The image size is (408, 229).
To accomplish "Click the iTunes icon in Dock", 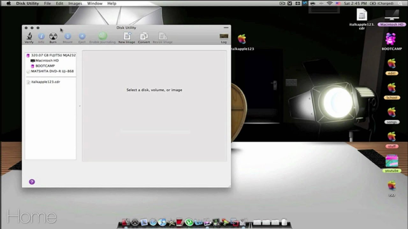I will (162, 222).
